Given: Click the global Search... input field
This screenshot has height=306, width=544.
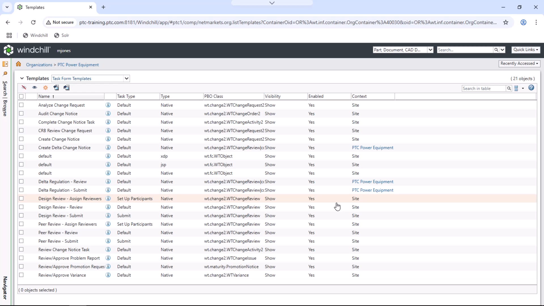Looking at the screenshot, I should pos(465,50).
